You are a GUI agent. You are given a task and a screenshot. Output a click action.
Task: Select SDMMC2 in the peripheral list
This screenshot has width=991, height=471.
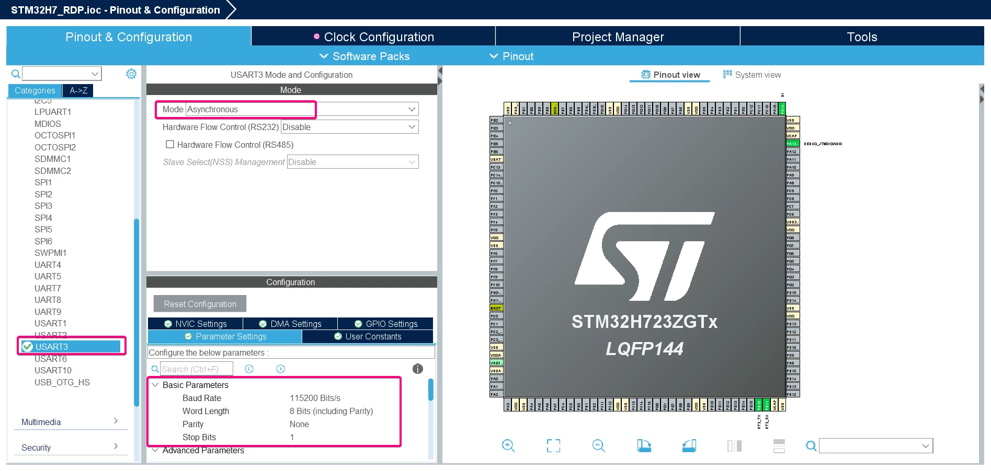[53, 171]
